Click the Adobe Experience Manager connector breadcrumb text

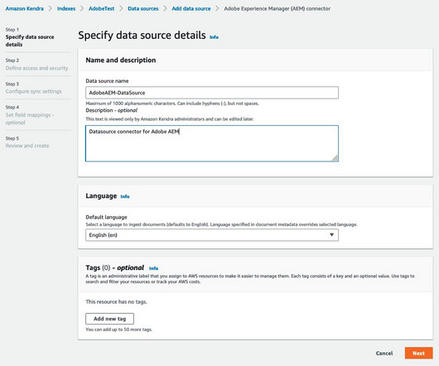(277, 8)
